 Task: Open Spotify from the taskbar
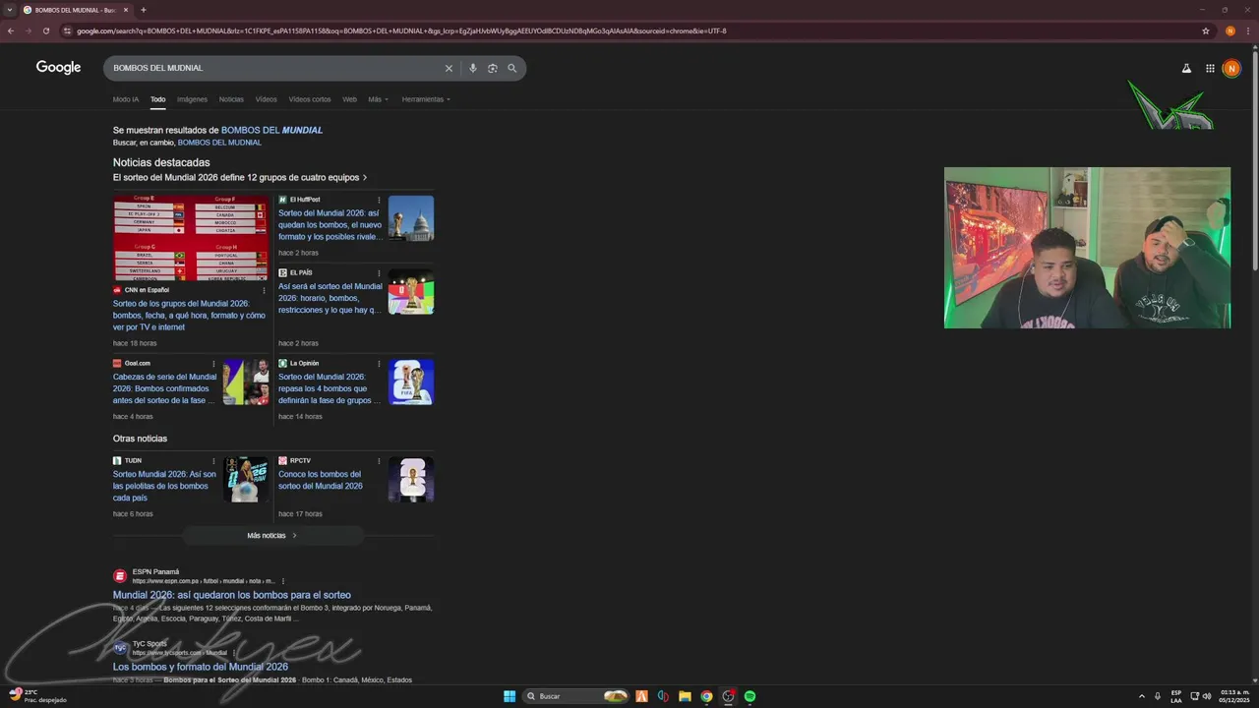pyautogui.click(x=749, y=696)
